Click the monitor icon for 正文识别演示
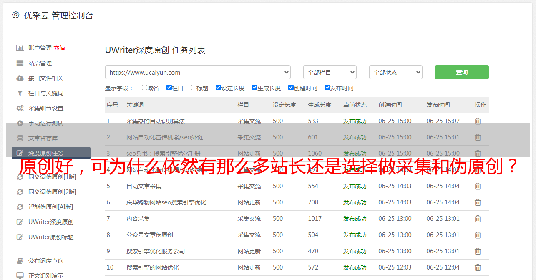Viewport: 536px width, 280px height. tap(20, 276)
